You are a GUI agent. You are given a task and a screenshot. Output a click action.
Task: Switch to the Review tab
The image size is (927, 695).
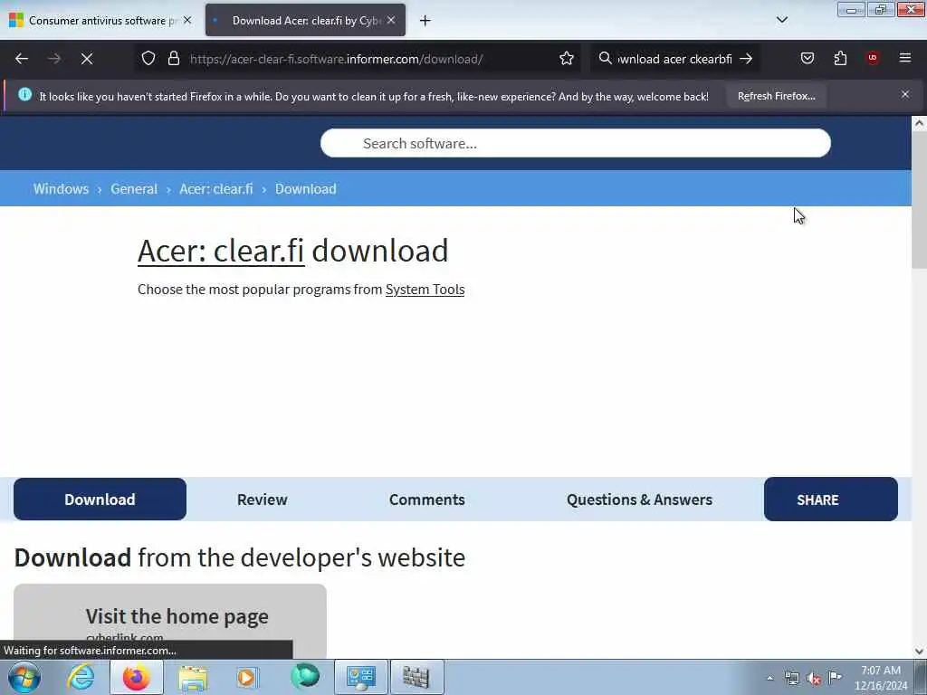tap(262, 500)
